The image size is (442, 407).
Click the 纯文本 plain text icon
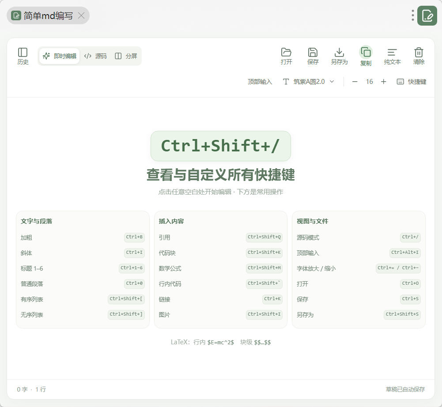coord(392,56)
